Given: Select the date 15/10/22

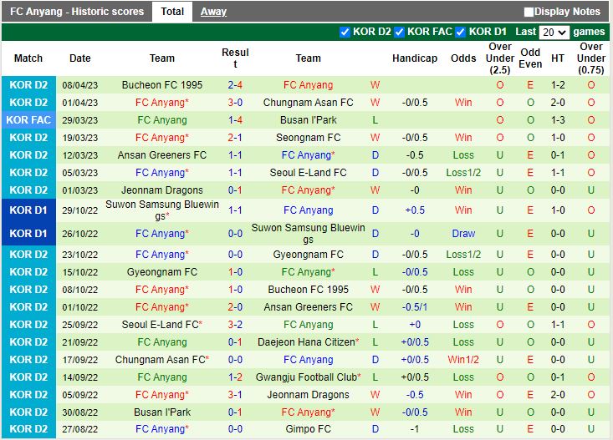Looking at the screenshot, I should pyautogui.click(x=80, y=272).
